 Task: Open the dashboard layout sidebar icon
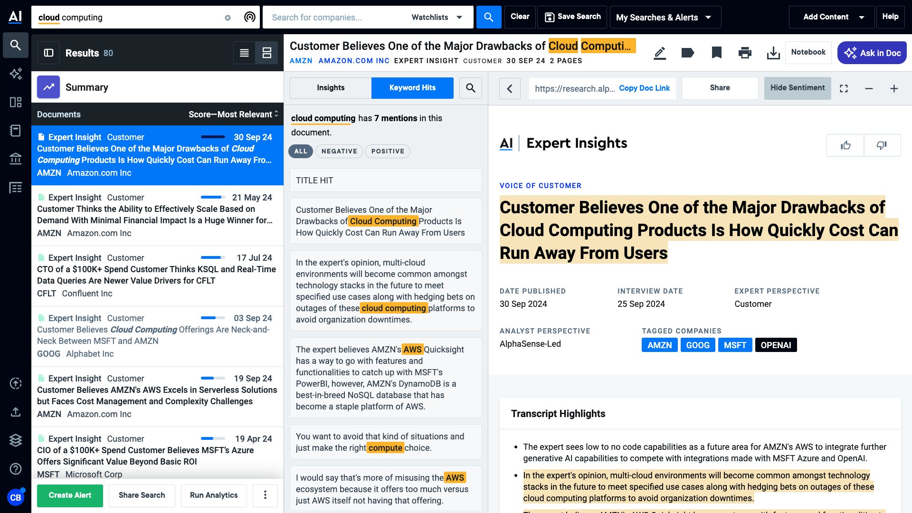(x=16, y=102)
